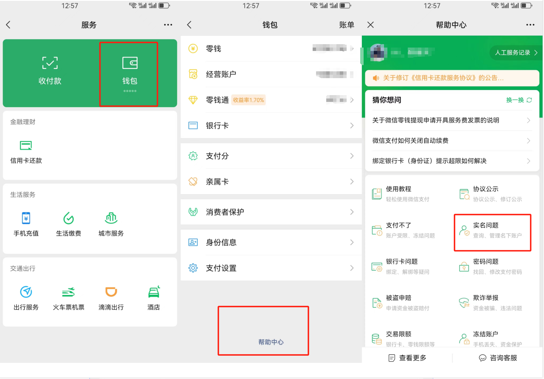Open the 钱包 wallet tile
Image resolution: width=544 pixels, height=379 pixels.
[x=130, y=74]
